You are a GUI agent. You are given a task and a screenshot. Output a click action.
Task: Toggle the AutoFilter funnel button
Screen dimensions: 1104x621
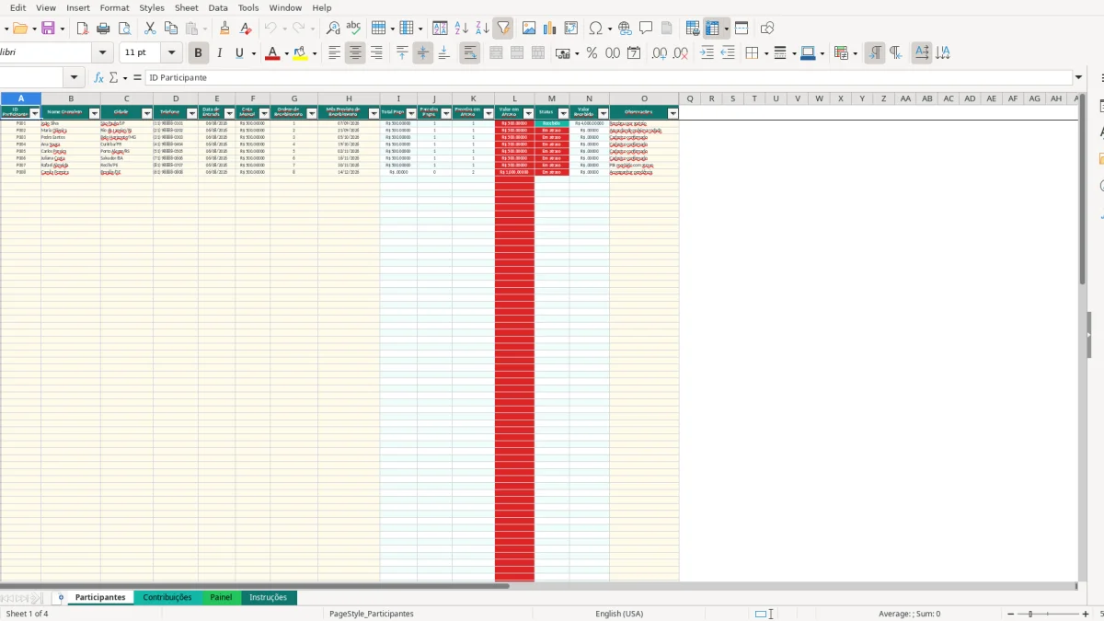(x=502, y=29)
